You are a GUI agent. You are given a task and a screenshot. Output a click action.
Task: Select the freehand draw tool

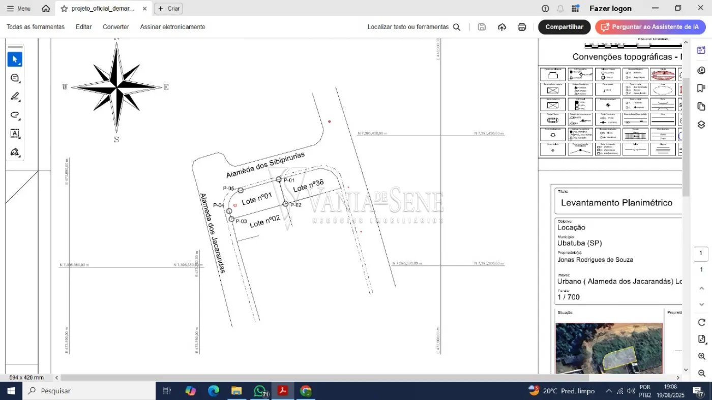[x=15, y=115]
